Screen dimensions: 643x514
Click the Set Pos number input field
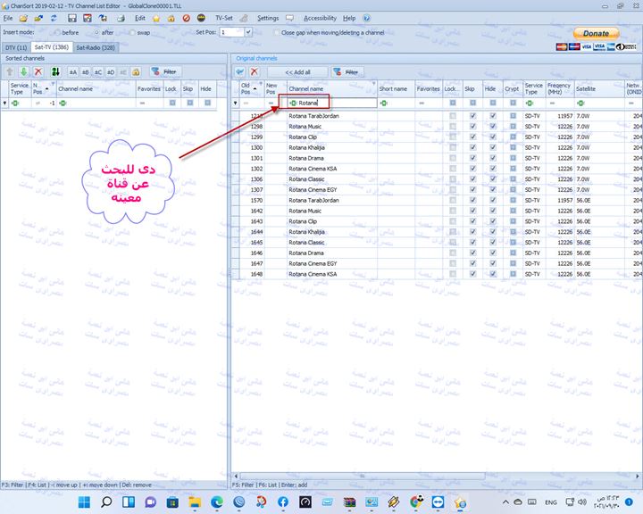(x=232, y=32)
